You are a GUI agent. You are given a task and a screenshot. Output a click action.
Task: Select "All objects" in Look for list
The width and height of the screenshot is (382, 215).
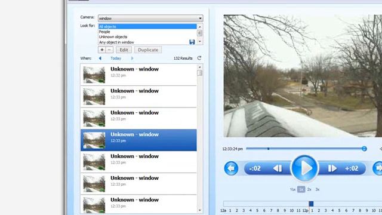147,26
